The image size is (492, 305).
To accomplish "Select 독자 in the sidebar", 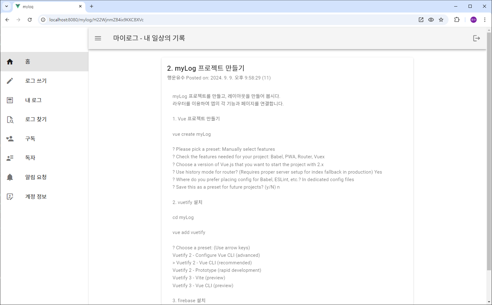I will (44, 158).
